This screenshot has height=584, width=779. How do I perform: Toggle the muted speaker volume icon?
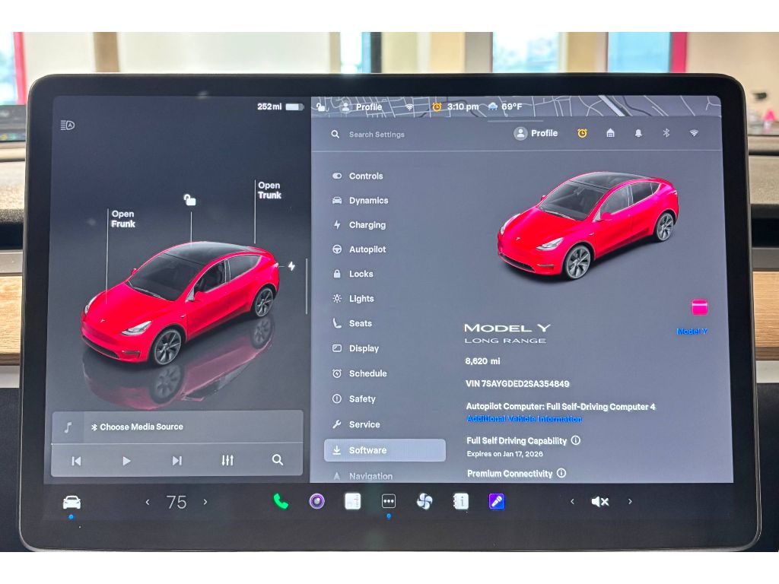click(599, 501)
